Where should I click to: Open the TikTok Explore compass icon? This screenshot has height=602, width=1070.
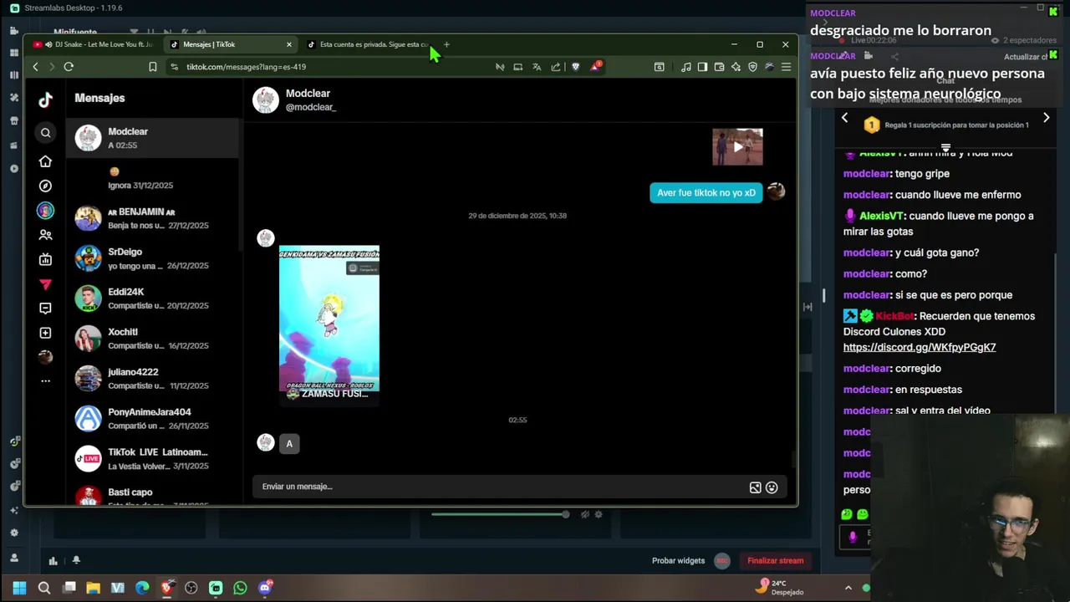[x=46, y=186]
